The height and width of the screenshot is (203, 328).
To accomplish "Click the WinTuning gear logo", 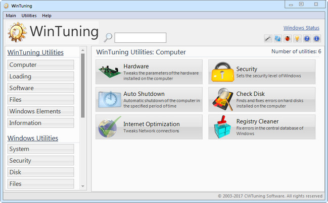I will (17, 32).
